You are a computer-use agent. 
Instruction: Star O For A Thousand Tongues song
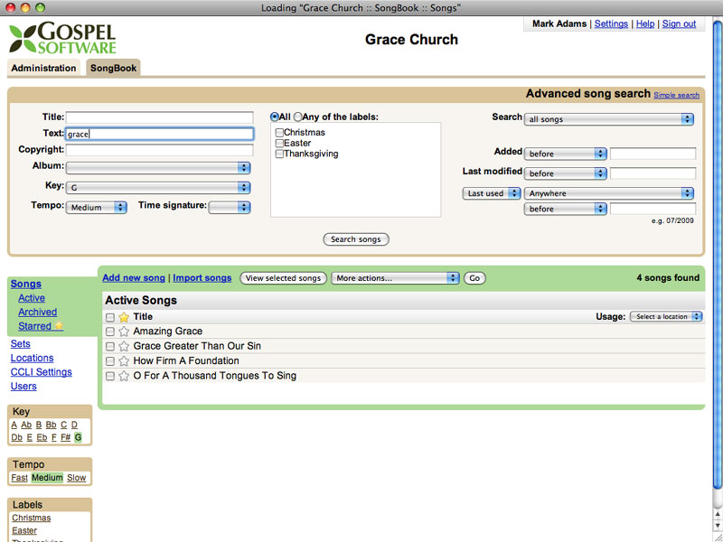124,376
